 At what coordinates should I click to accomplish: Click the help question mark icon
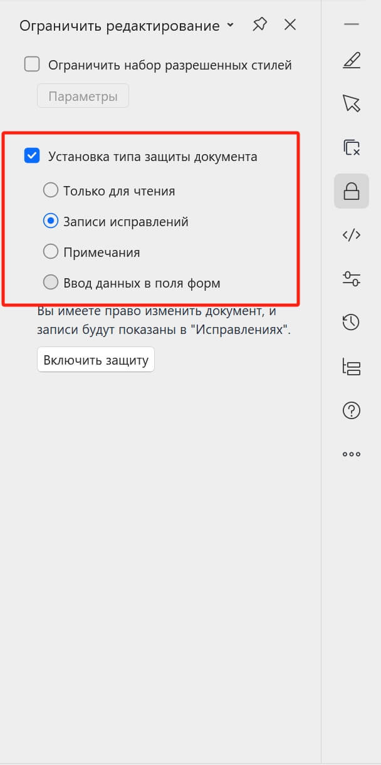pyautogui.click(x=351, y=410)
